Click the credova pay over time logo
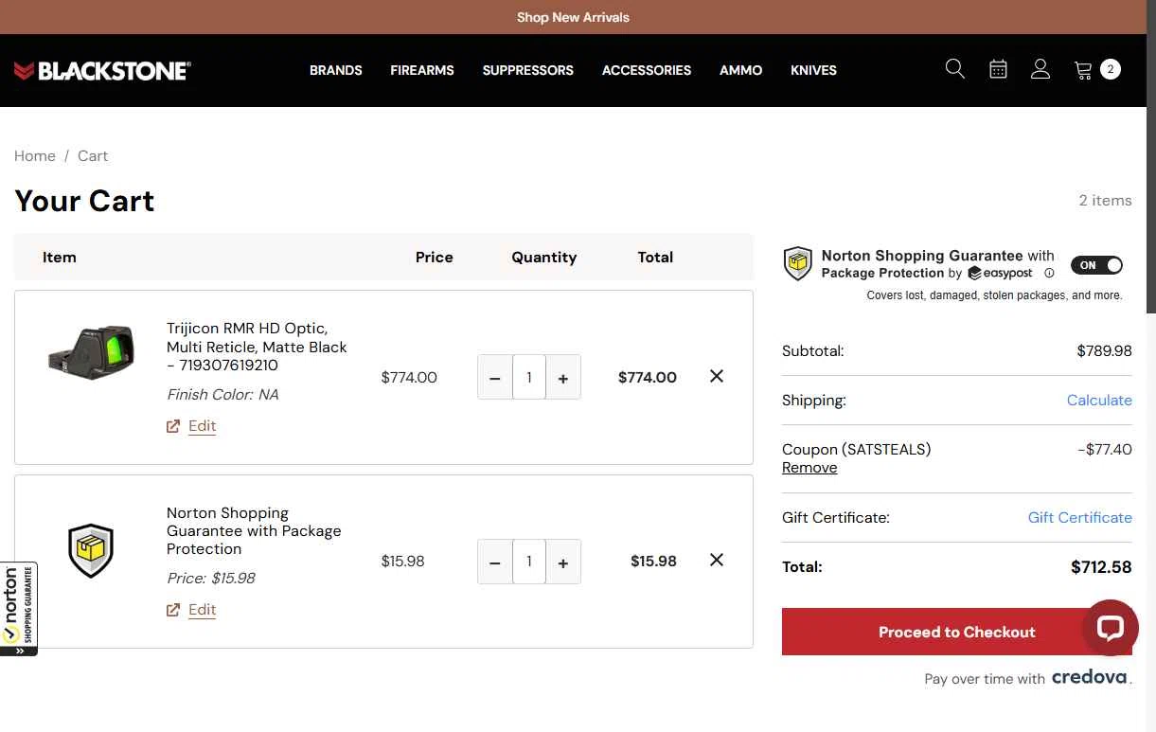This screenshot has width=1156, height=732. (x=1090, y=677)
